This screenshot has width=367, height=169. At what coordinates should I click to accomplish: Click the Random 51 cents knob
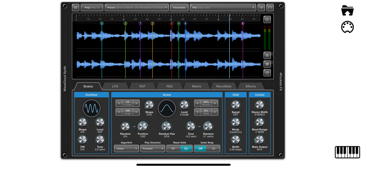208,126
